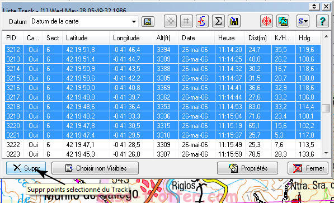The width and height of the screenshot is (334, 203).
Task: Click the Sect column header
Action: tap(53, 38)
